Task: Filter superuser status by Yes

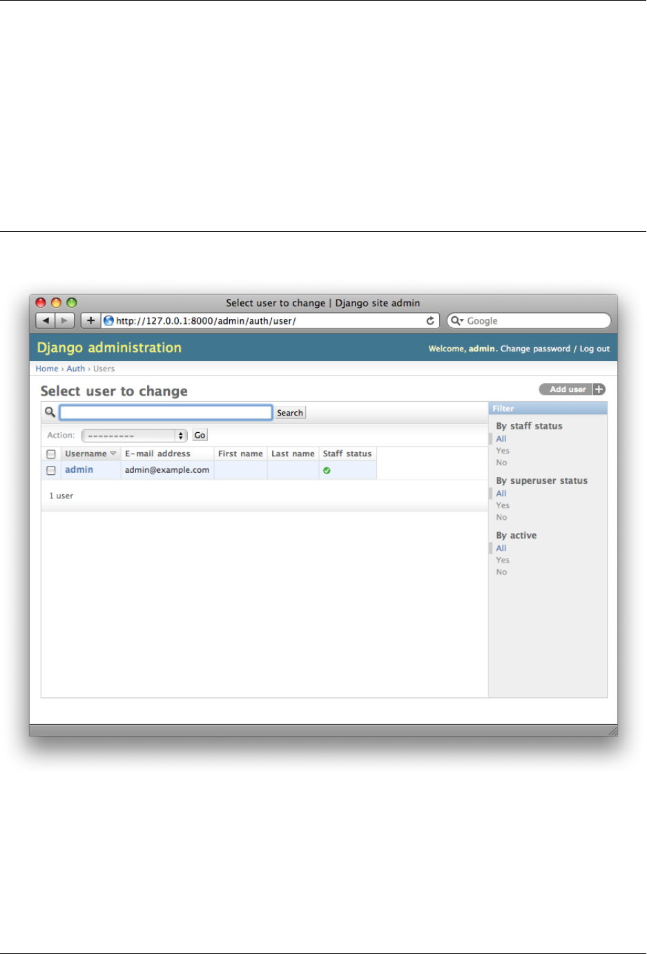Action: click(x=503, y=505)
